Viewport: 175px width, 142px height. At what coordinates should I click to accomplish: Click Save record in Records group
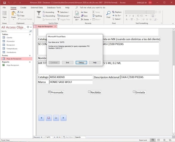[x=84, y=16]
